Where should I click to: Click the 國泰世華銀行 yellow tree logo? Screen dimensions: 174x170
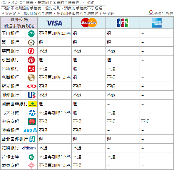[x=33, y=104]
